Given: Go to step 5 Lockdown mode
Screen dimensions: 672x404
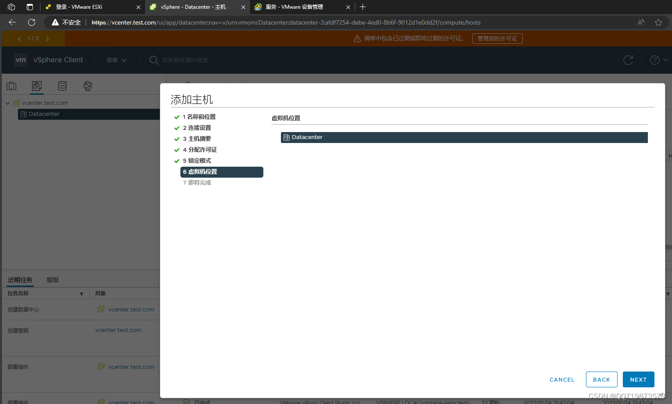Looking at the screenshot, I should (197, 161).
